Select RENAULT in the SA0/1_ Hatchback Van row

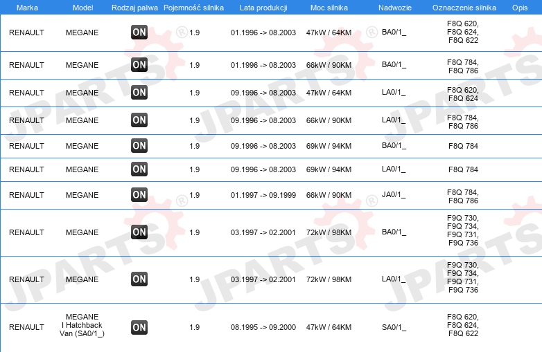click(x=26, y=327)
